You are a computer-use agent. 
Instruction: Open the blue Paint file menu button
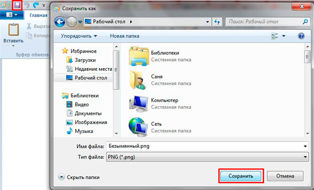12,15
